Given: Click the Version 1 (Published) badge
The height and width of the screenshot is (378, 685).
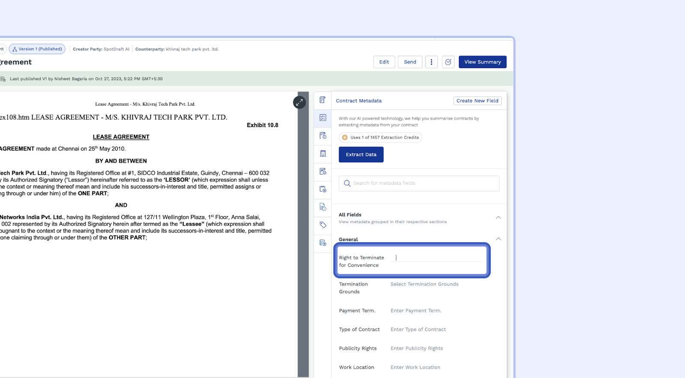Looking at the screenshot, I should (37, 49).
